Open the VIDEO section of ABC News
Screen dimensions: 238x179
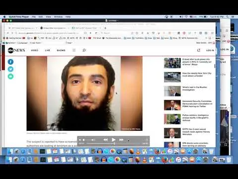[35, 50]
